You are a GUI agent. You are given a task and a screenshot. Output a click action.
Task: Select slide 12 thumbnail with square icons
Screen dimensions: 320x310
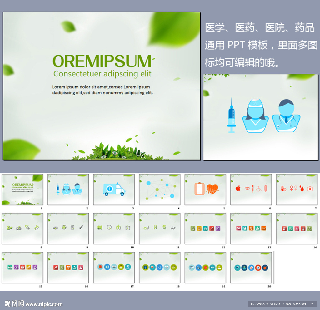click(x=205, y=229)
